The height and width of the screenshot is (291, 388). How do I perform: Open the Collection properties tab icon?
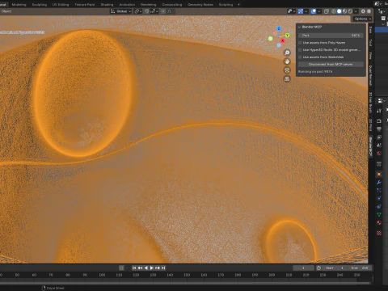pyautogui.click(x=379, y=164)
